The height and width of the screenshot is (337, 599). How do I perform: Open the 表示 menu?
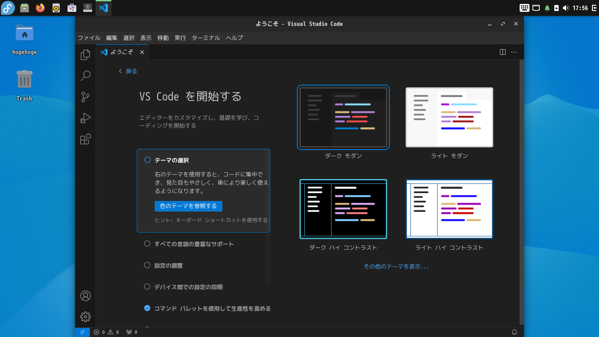(146, 38)
